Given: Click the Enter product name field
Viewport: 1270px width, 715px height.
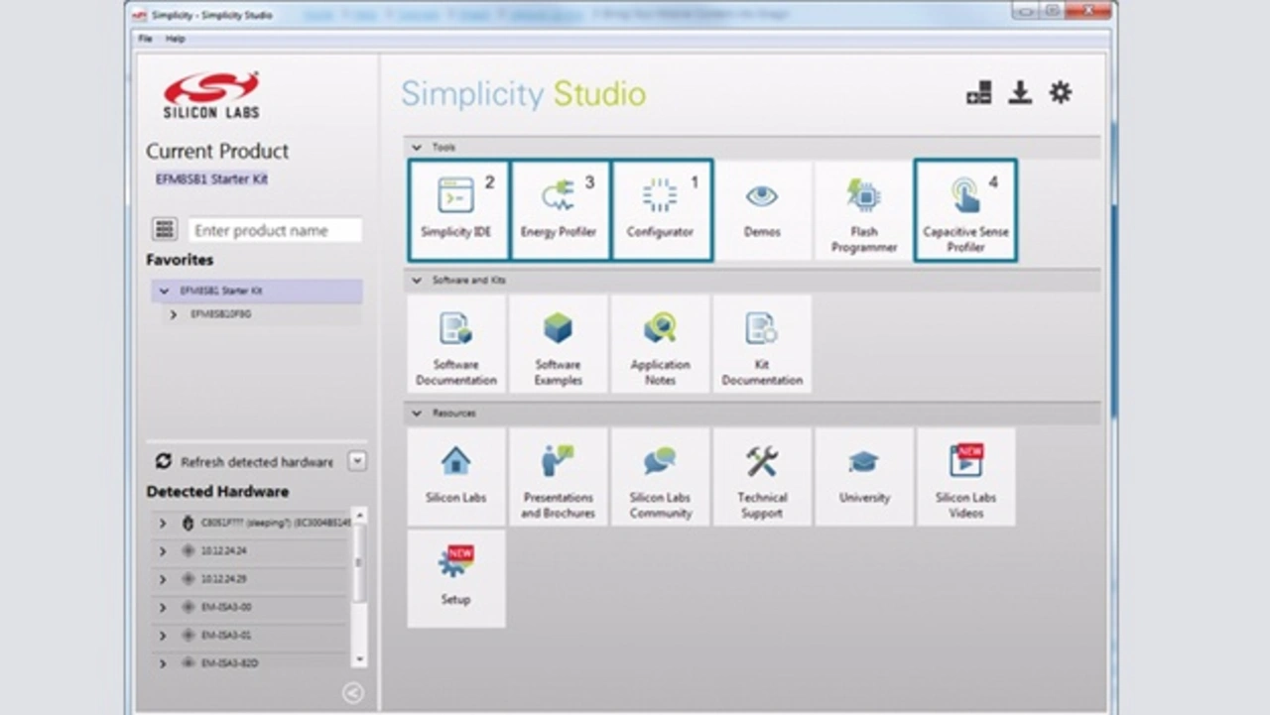Looking at the screenshot, I should (x=275, y=230).
